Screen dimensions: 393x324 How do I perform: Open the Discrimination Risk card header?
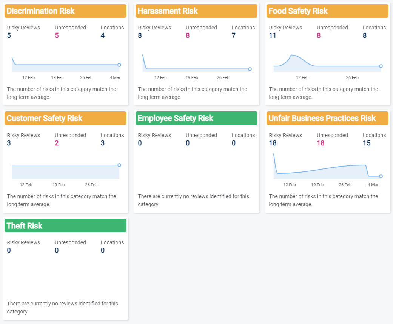(x=65, y=11)
